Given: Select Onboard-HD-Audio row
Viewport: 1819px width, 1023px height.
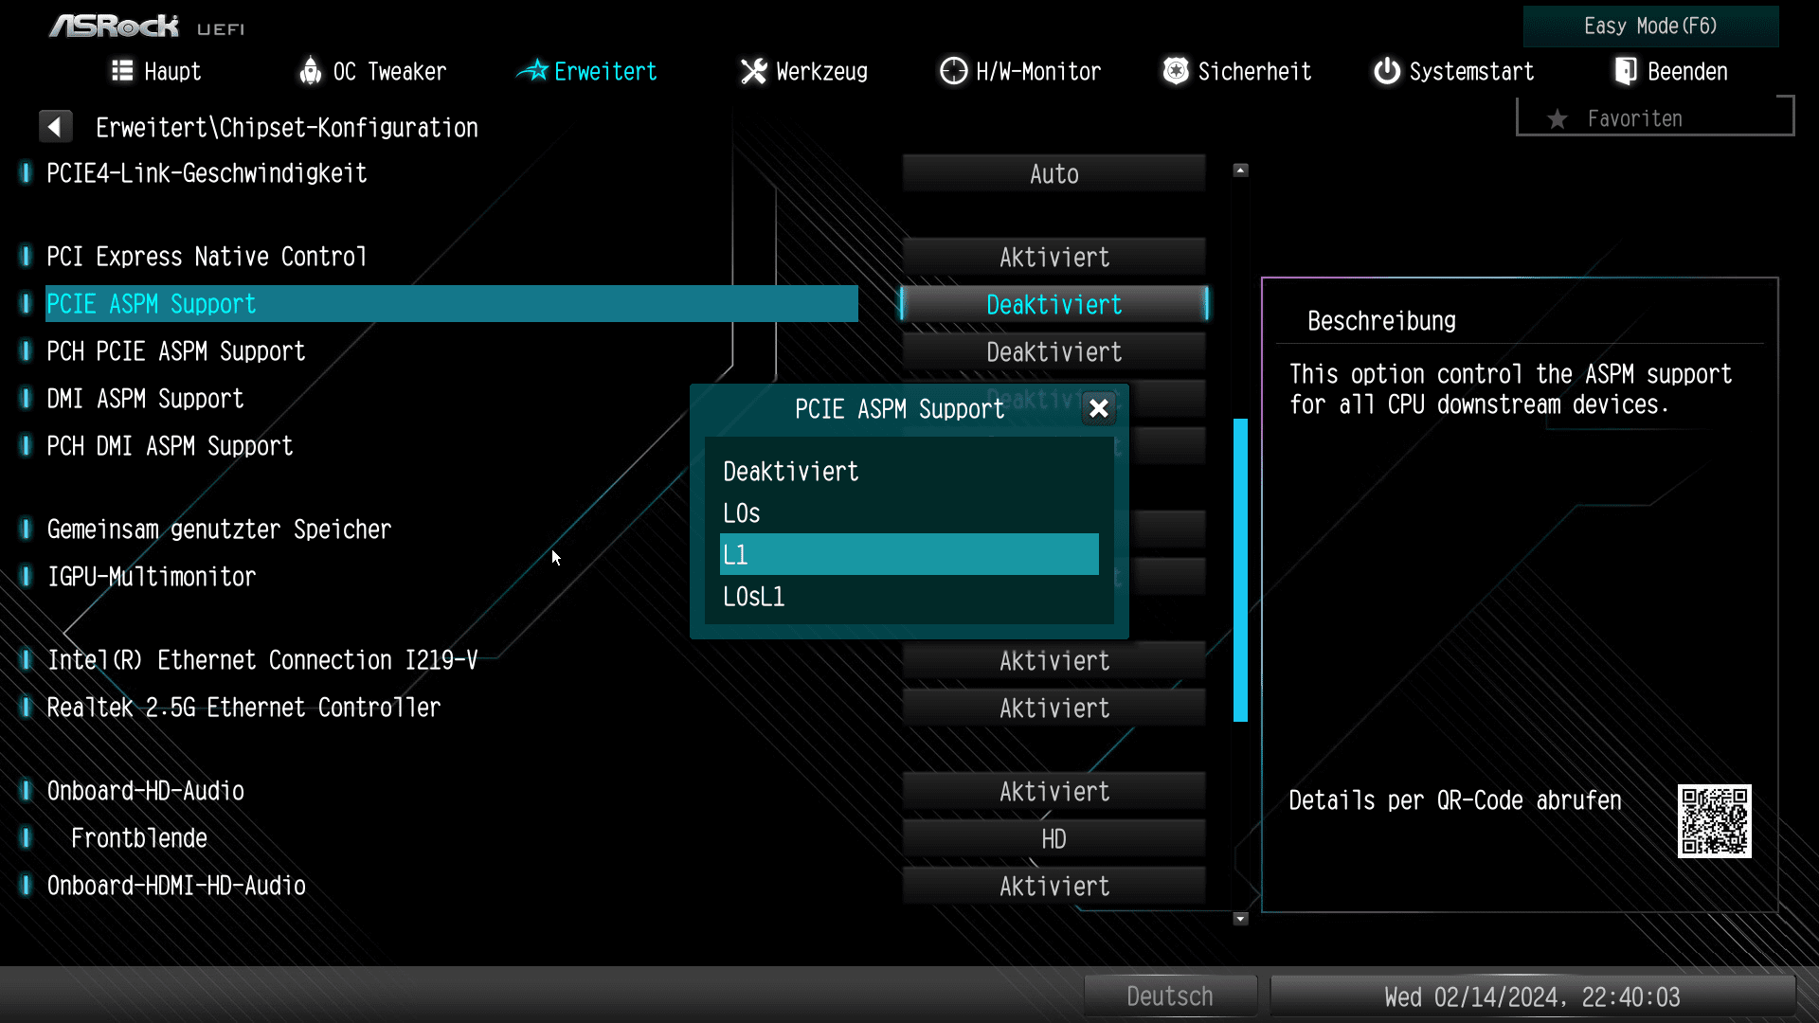Looking at the screenshot, I should [452, 791].
